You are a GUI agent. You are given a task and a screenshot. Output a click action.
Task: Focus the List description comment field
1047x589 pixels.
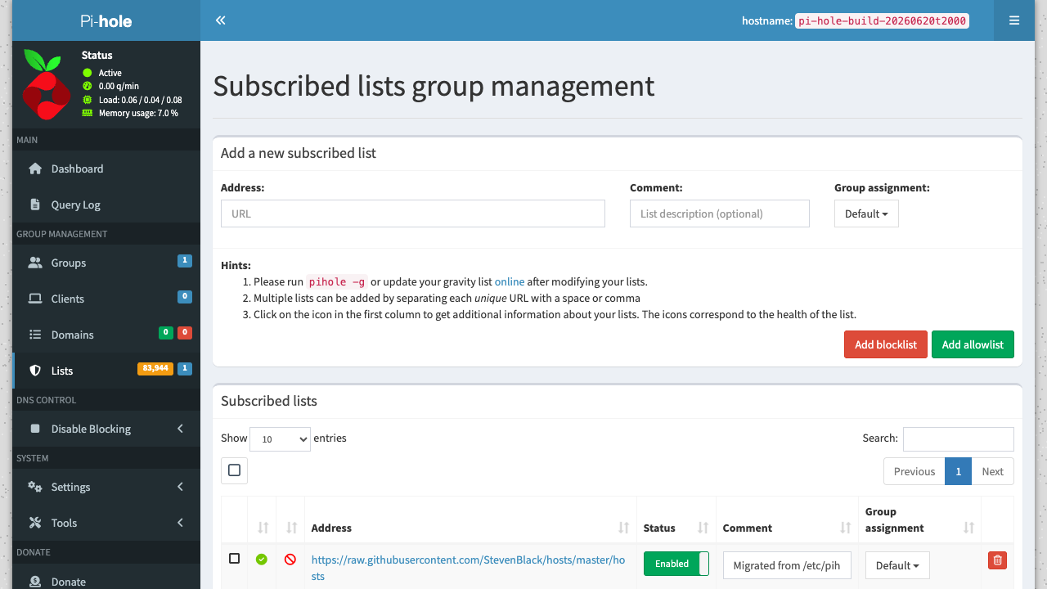pos(720,214)
